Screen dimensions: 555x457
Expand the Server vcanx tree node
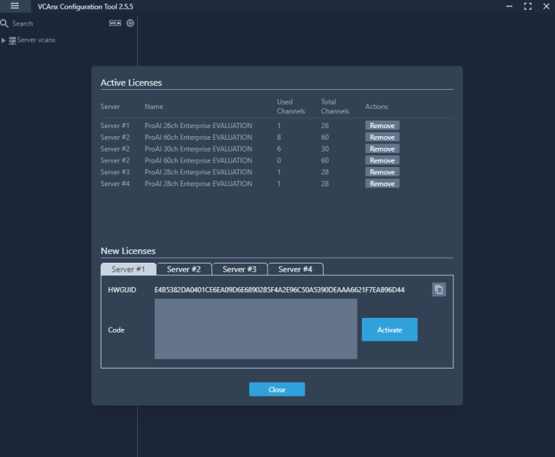click(4, 40)
